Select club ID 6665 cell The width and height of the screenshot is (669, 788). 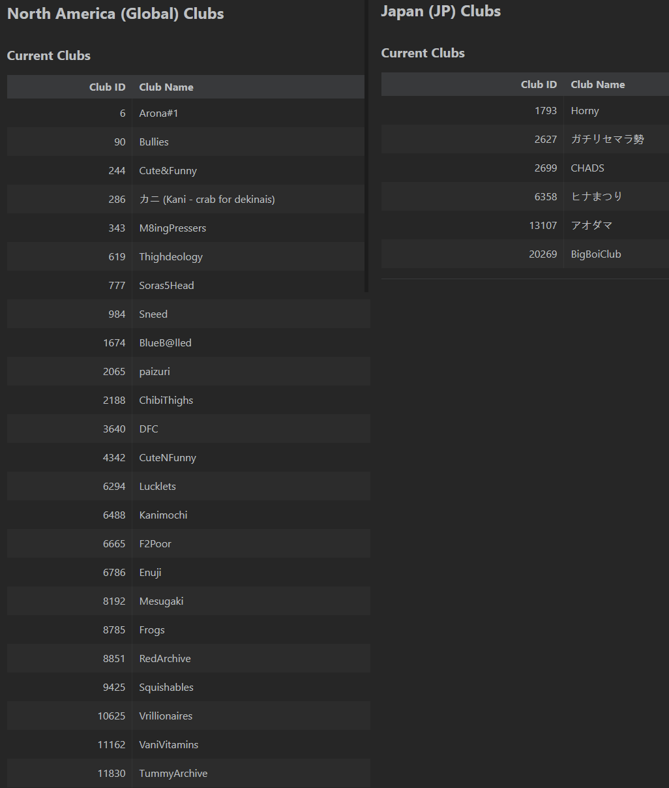(70, 543)
